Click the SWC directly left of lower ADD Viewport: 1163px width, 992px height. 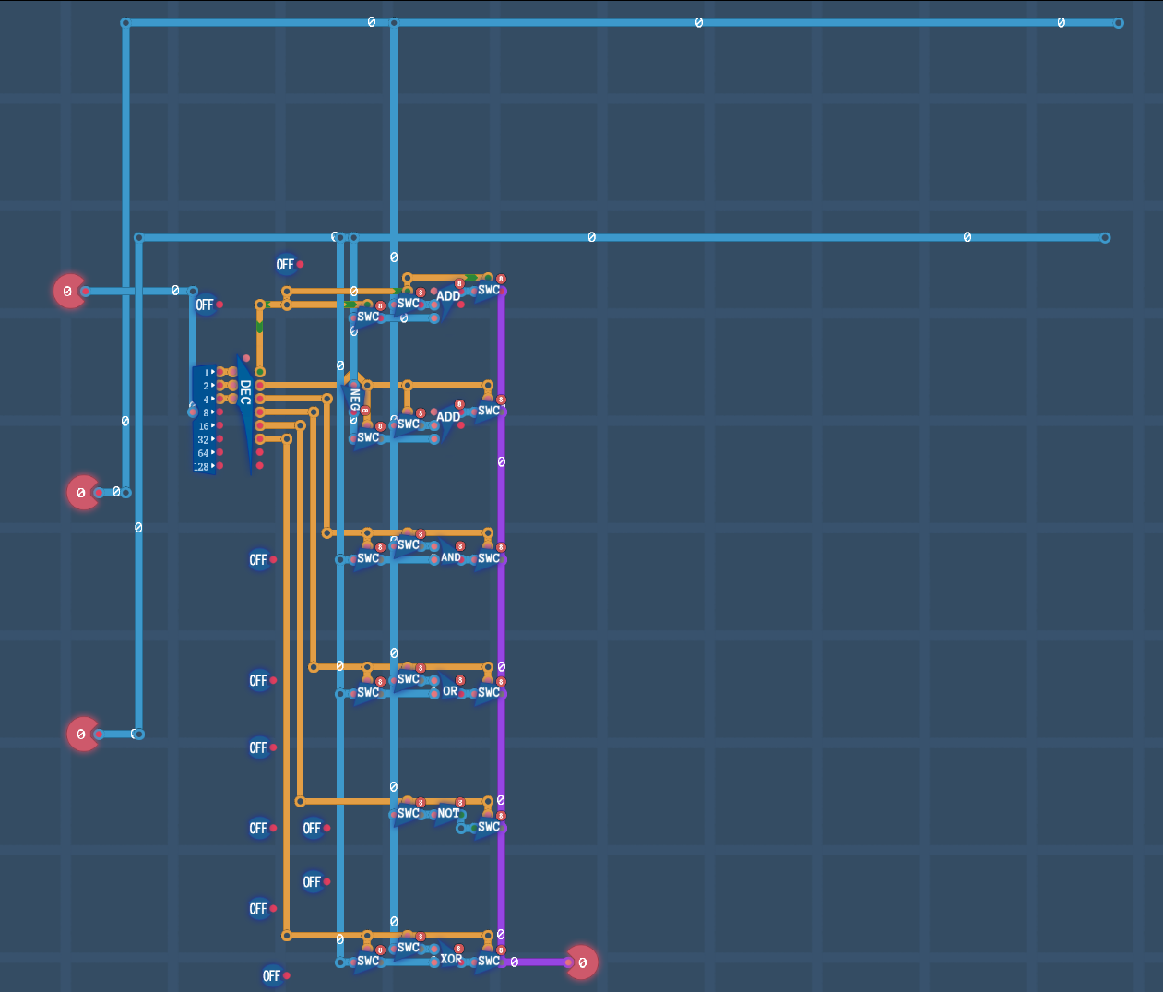(409, 424)
